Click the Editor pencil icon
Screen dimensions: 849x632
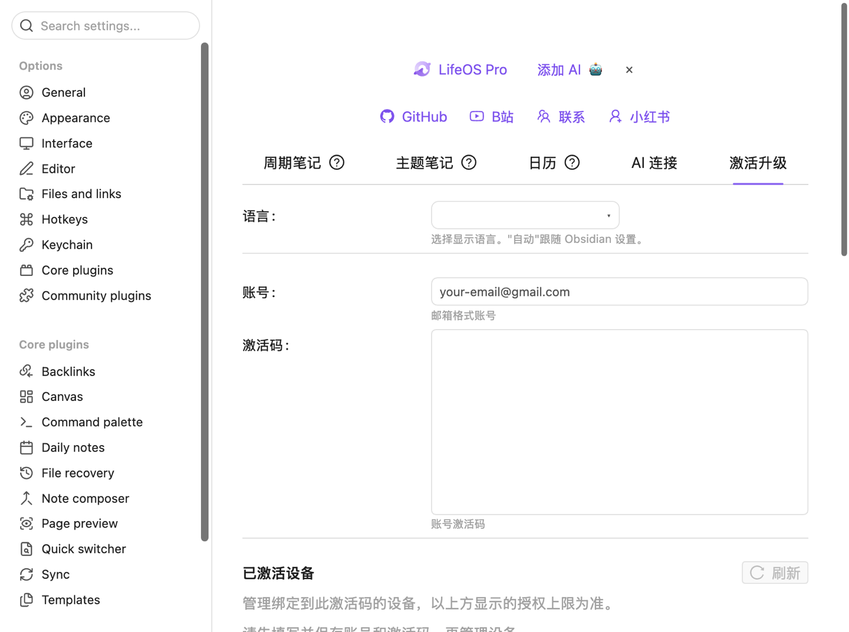27,169
